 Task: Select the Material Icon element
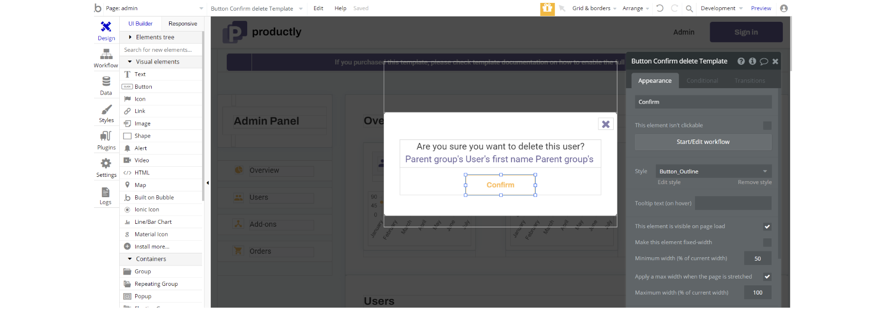[161, 234]
